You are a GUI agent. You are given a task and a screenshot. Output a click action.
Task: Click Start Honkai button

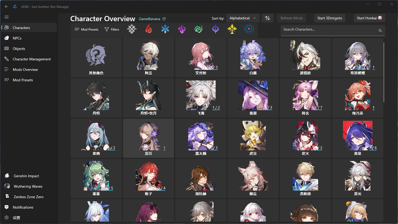click(369, 18)
